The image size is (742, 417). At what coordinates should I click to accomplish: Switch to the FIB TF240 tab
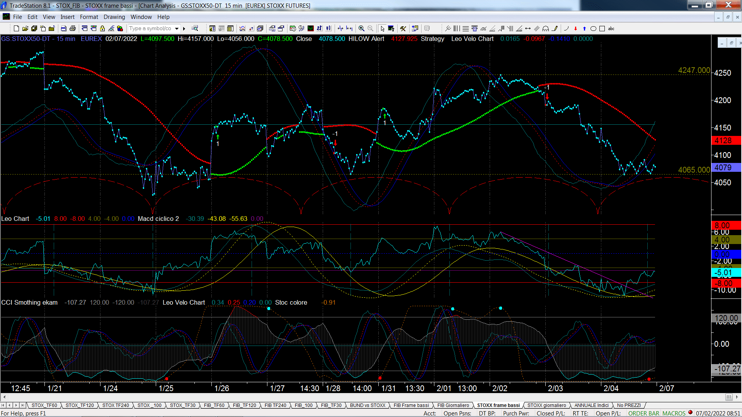pyautogui.click(x=275, y=405)
